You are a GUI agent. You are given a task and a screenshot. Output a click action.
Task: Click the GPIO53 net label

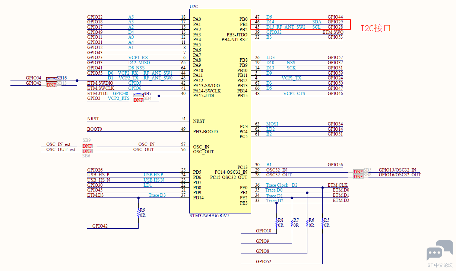(335, 37)
